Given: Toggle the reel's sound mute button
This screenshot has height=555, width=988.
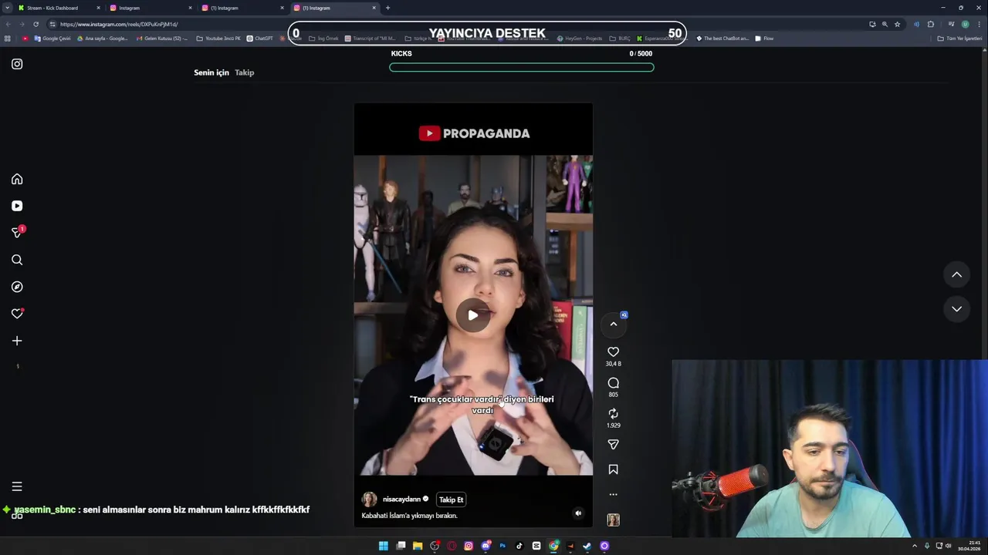Looking at the screenshot, I should coord(578,513).
